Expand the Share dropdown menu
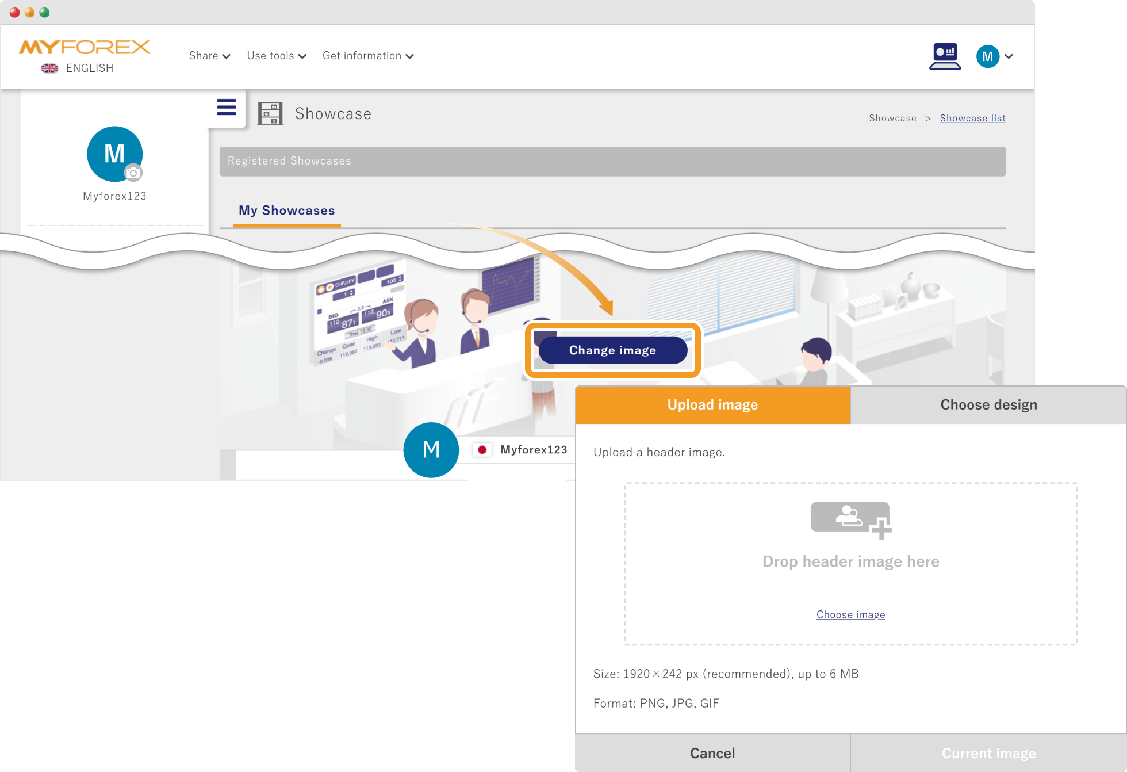 (209, 56)
